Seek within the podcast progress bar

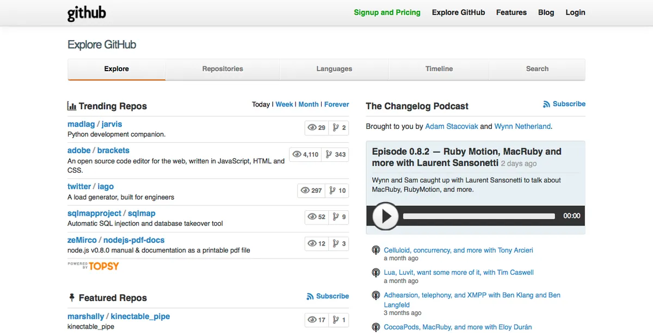pos(479,216)
